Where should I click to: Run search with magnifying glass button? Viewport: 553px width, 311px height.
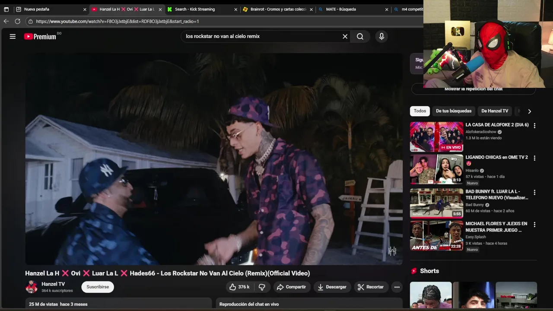[x=360, y=36]
